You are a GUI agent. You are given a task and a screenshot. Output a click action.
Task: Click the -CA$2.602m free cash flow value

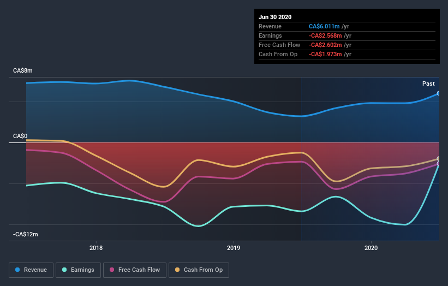click(325, 45)
